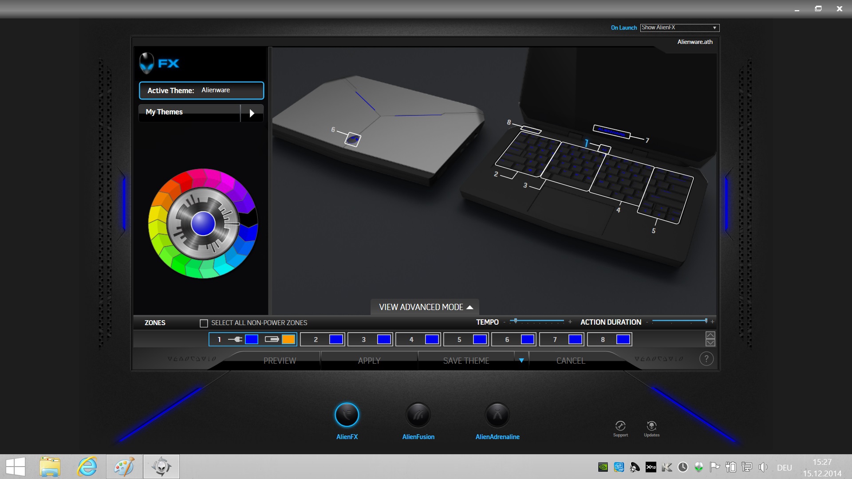Open the Support icon
The image size is (852, 479).
click(x=620, y=426)
